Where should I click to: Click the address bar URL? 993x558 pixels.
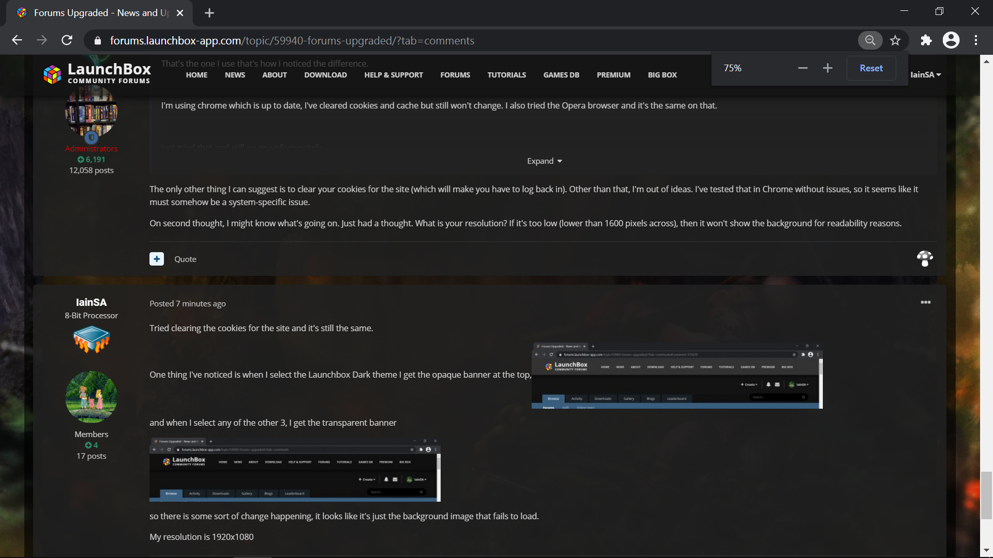[292, 41]
